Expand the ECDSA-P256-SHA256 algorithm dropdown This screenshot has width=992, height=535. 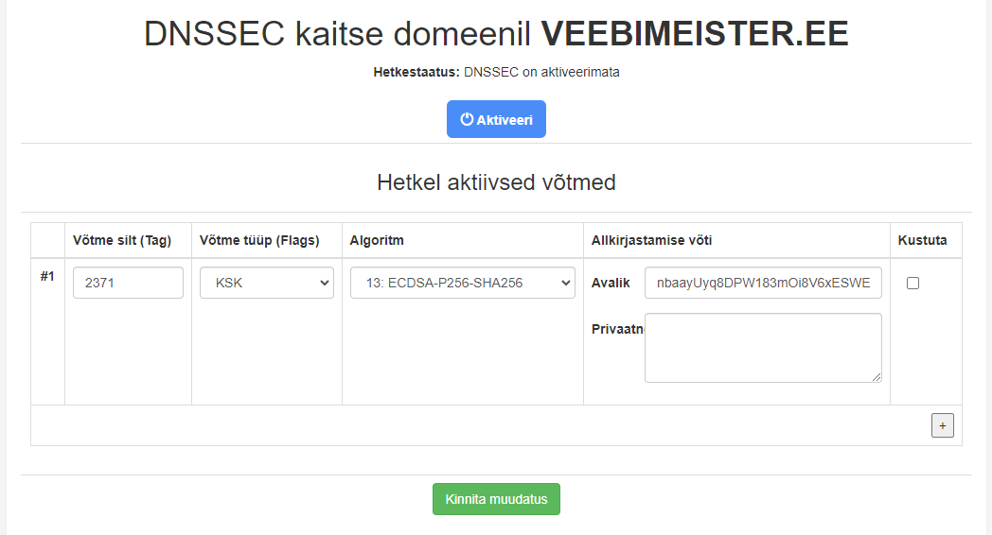[462, 283]
